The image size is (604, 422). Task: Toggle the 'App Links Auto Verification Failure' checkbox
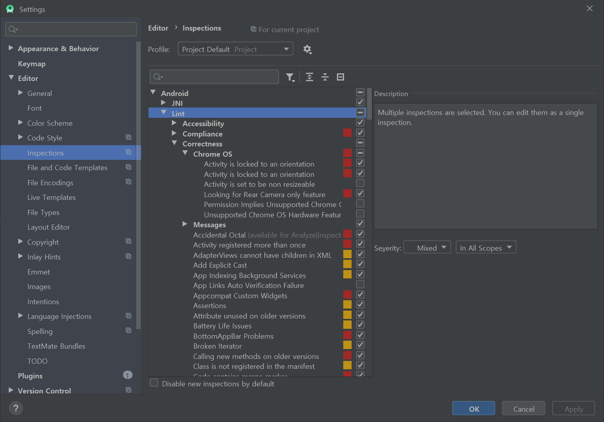click(360, 284)
